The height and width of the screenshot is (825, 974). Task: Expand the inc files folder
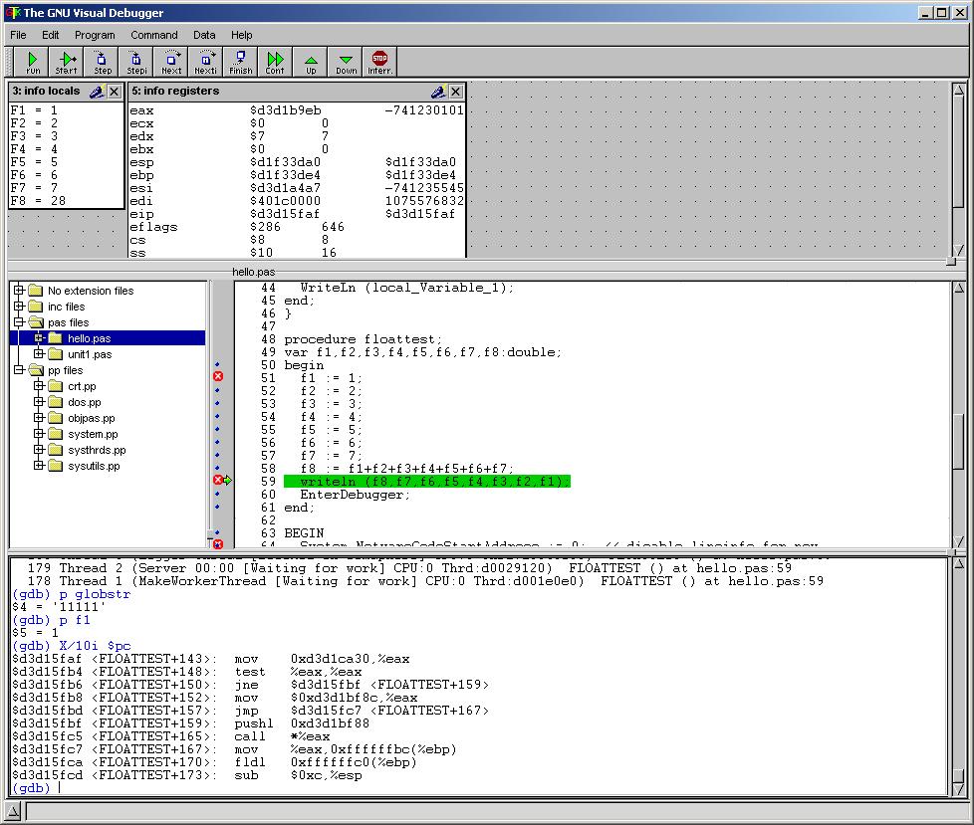coord(19,307)
